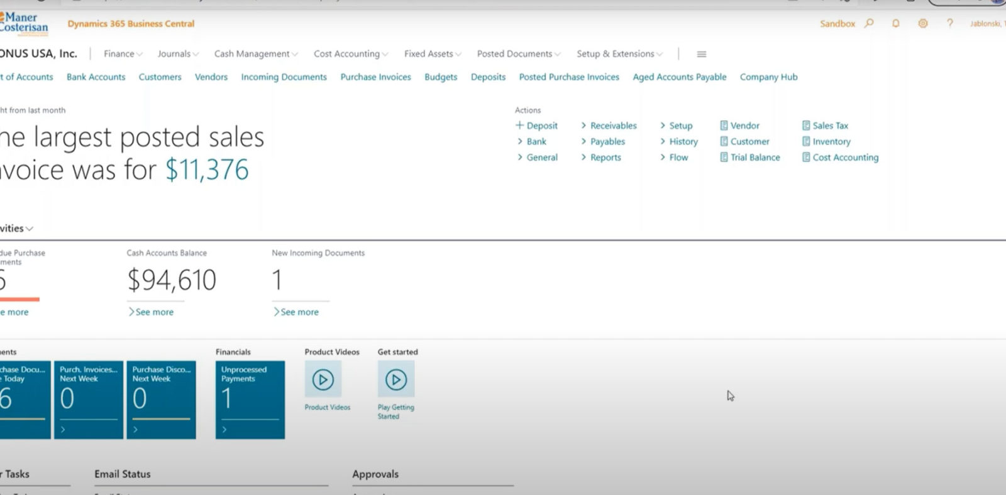Expand the Payables actions group

[x=602, y=142]
